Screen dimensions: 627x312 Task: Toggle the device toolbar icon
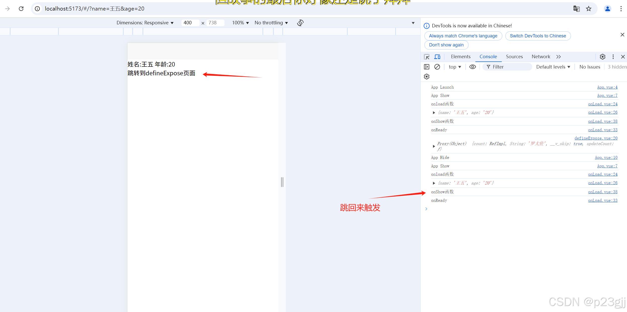(437, 57)
